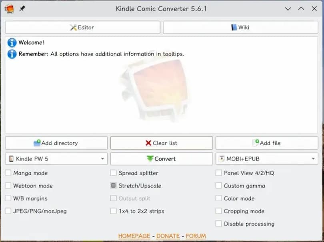Viewport: 324px width, 242px height.
Task: Click the info icon next to Welcome
Action: [x=12, y=42]
